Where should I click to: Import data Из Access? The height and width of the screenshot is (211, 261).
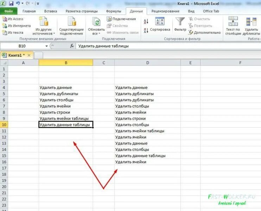click(13, 19)
